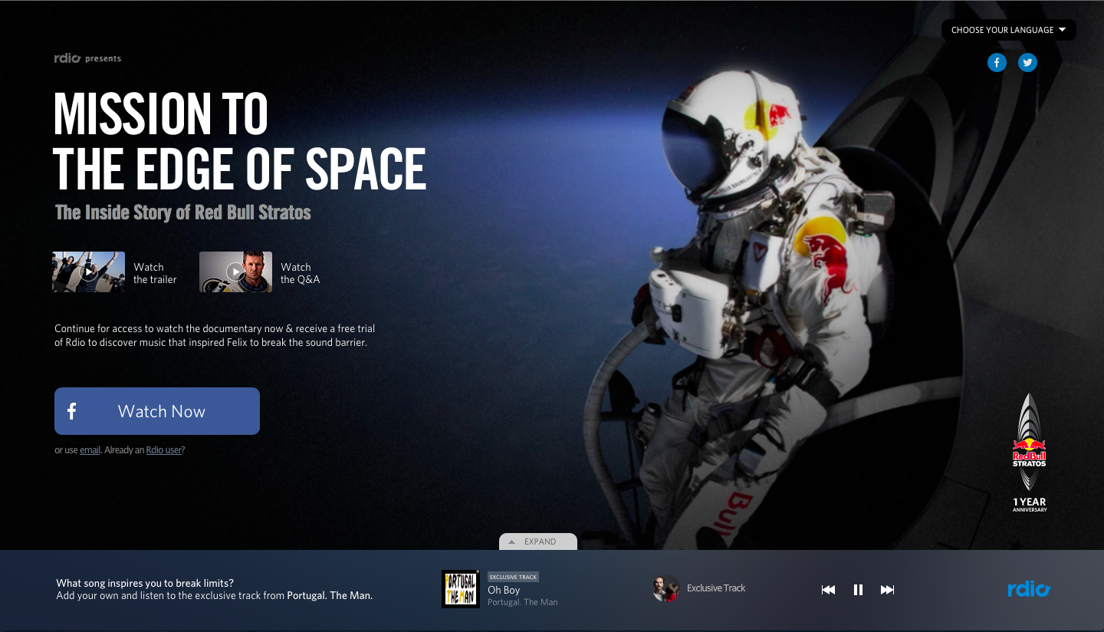
Task: Skip to the previous track
Action: (x=828, y=590)
